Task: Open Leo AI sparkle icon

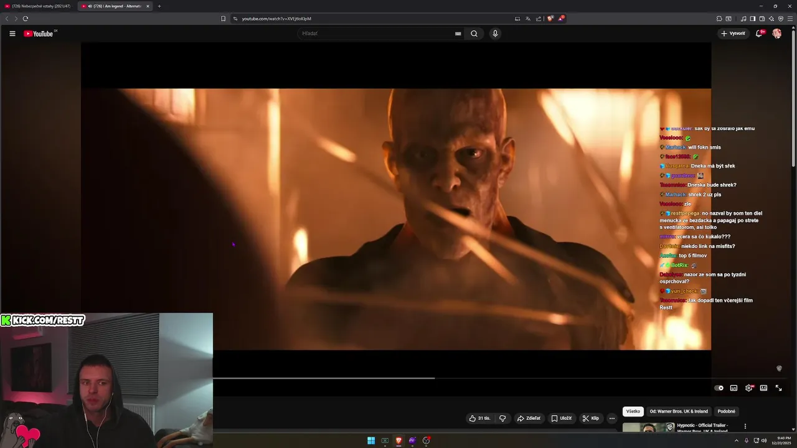Action: 771,19
